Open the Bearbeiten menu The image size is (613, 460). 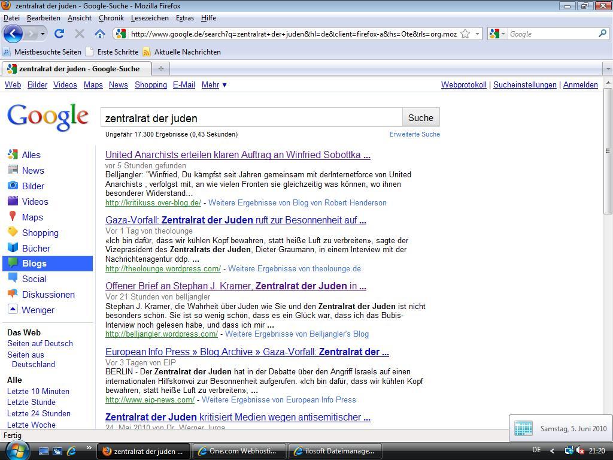tap(43, 18)
